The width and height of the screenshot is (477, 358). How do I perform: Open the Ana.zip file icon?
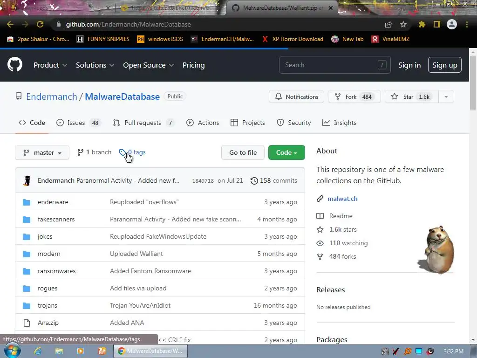pos(27,323)
